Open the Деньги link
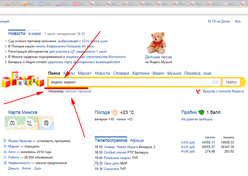This screenshot has width=248, height=176. click(13, 169)
